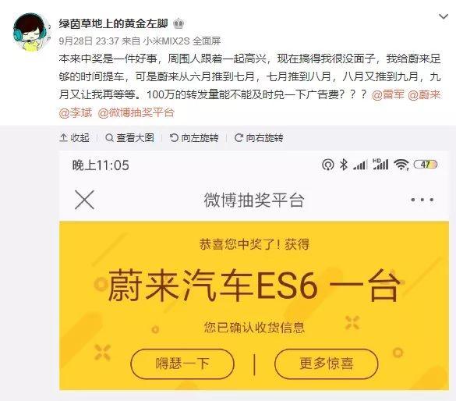Click 查看大图 to view the large image
This screenshot has width=456, height=401.
(x=129, y=137)
